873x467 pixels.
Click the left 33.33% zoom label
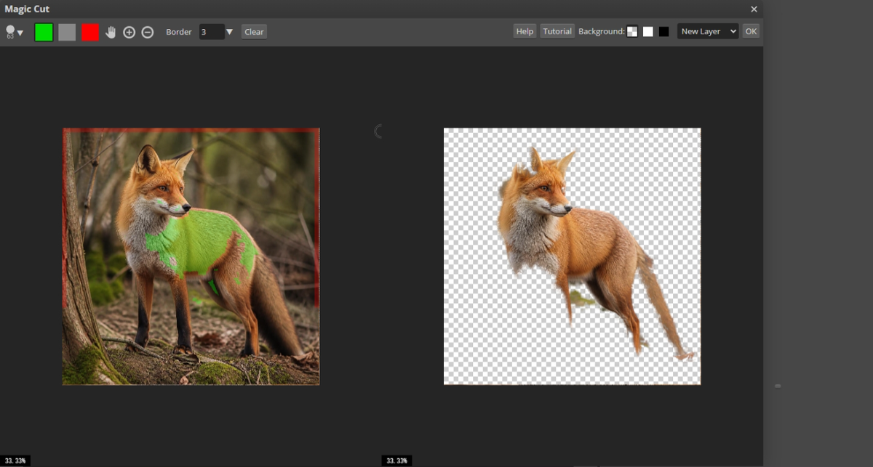tap(15, 460)
